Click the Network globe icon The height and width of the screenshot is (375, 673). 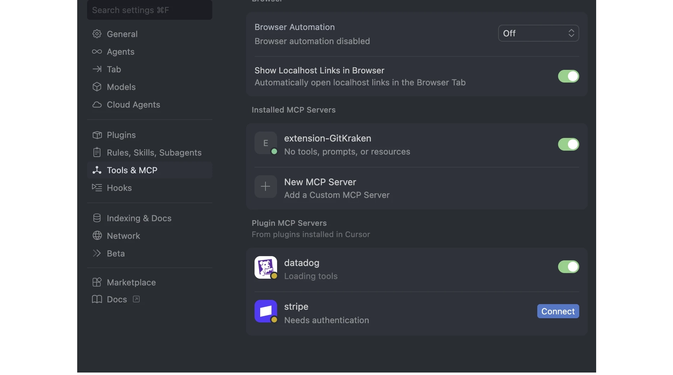[97, 236]
